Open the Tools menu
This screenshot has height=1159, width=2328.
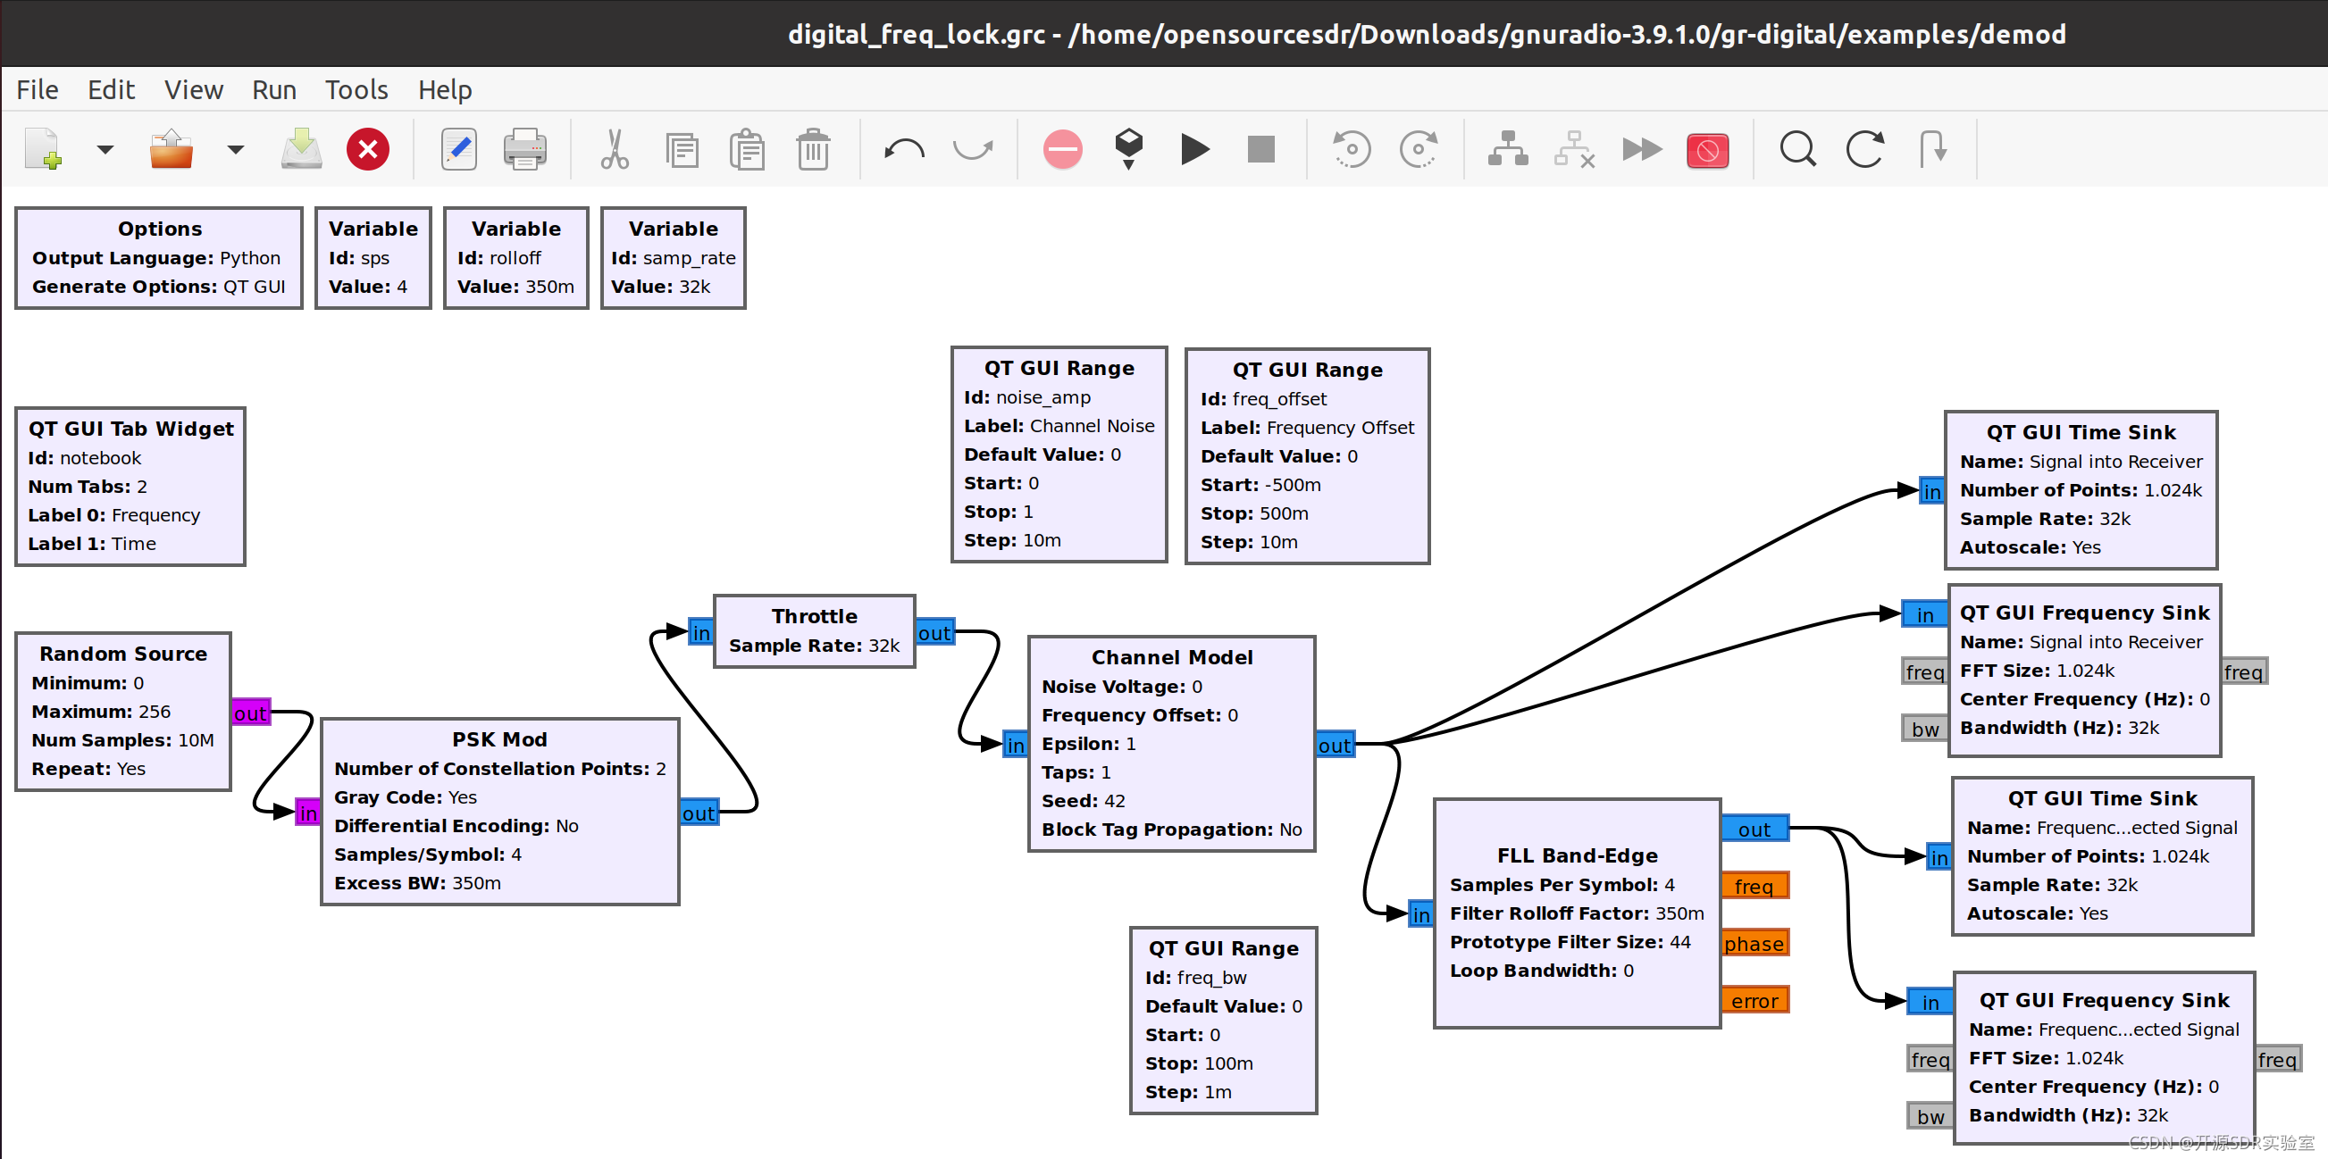pos(356,89)
